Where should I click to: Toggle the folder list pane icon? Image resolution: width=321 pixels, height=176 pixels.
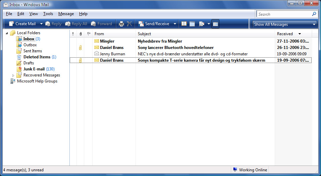(215, 24)
